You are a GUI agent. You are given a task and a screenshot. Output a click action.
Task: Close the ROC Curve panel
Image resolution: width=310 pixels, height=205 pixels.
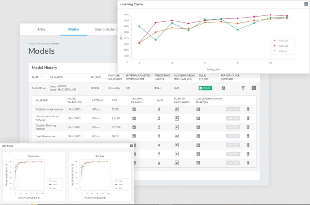pos(131,146)
